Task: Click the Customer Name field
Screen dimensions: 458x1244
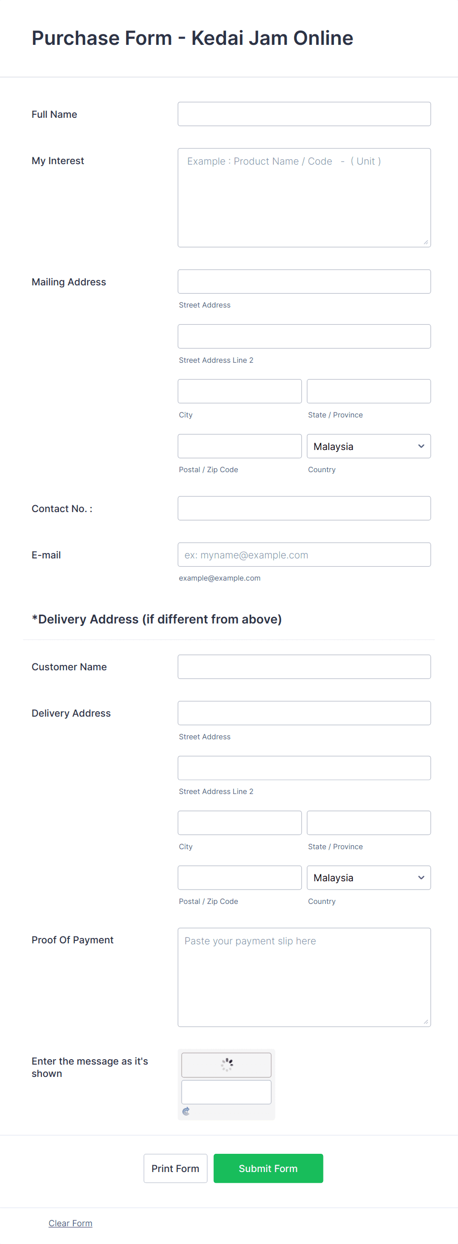Action: coord(304,666)
